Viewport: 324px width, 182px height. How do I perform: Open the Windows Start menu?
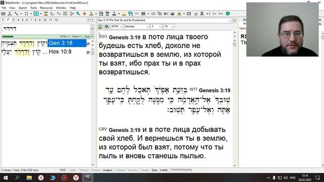point(6,177)
